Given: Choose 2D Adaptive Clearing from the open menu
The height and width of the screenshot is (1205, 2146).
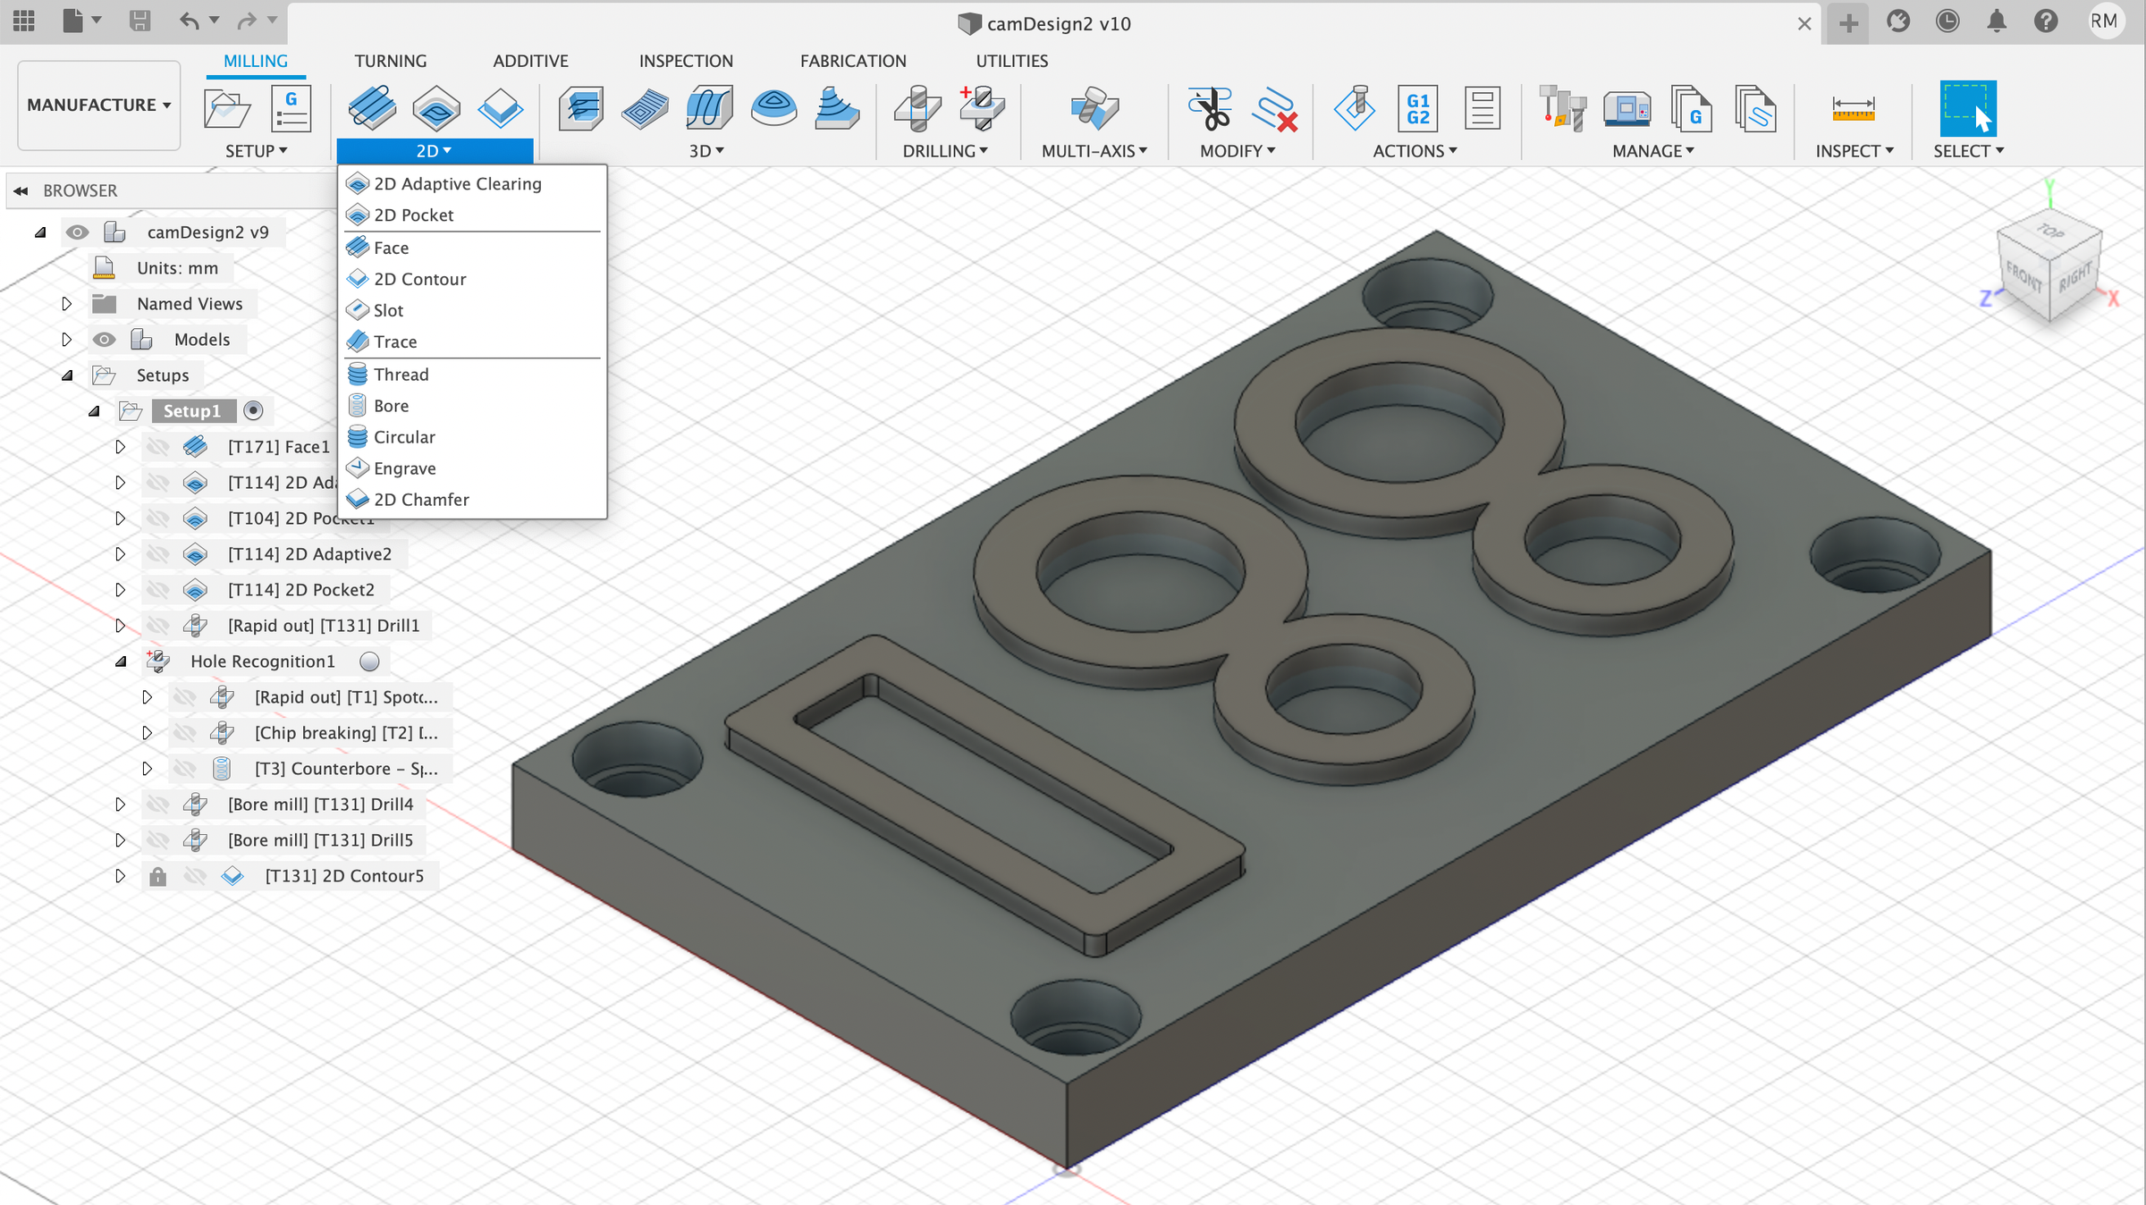Looking at the screenshot, I should coord(458,183).
